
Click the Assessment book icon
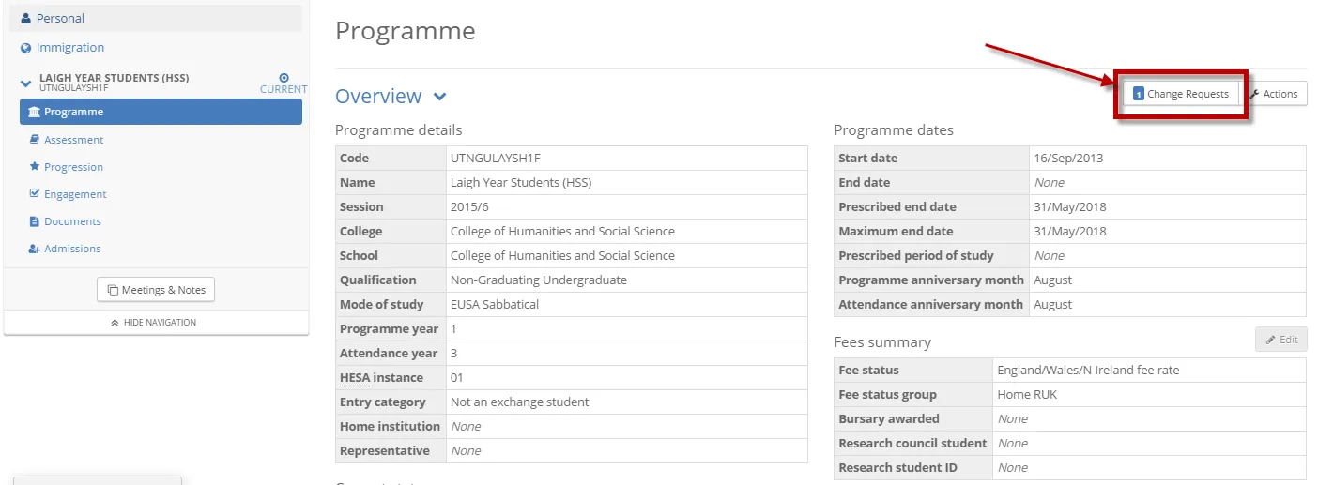[x=35, y=140]
